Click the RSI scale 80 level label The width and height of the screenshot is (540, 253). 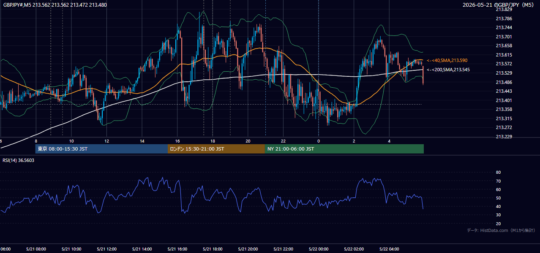(x=498, y=172)
